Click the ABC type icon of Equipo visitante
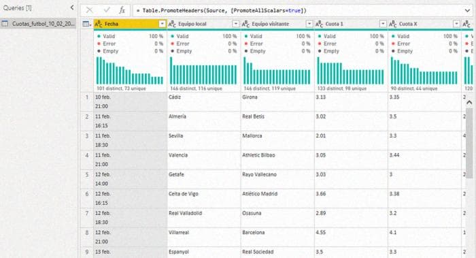Image resolution: width=476 pixels, height=258 pixels. pyautogui.click(x=245, y=24)
